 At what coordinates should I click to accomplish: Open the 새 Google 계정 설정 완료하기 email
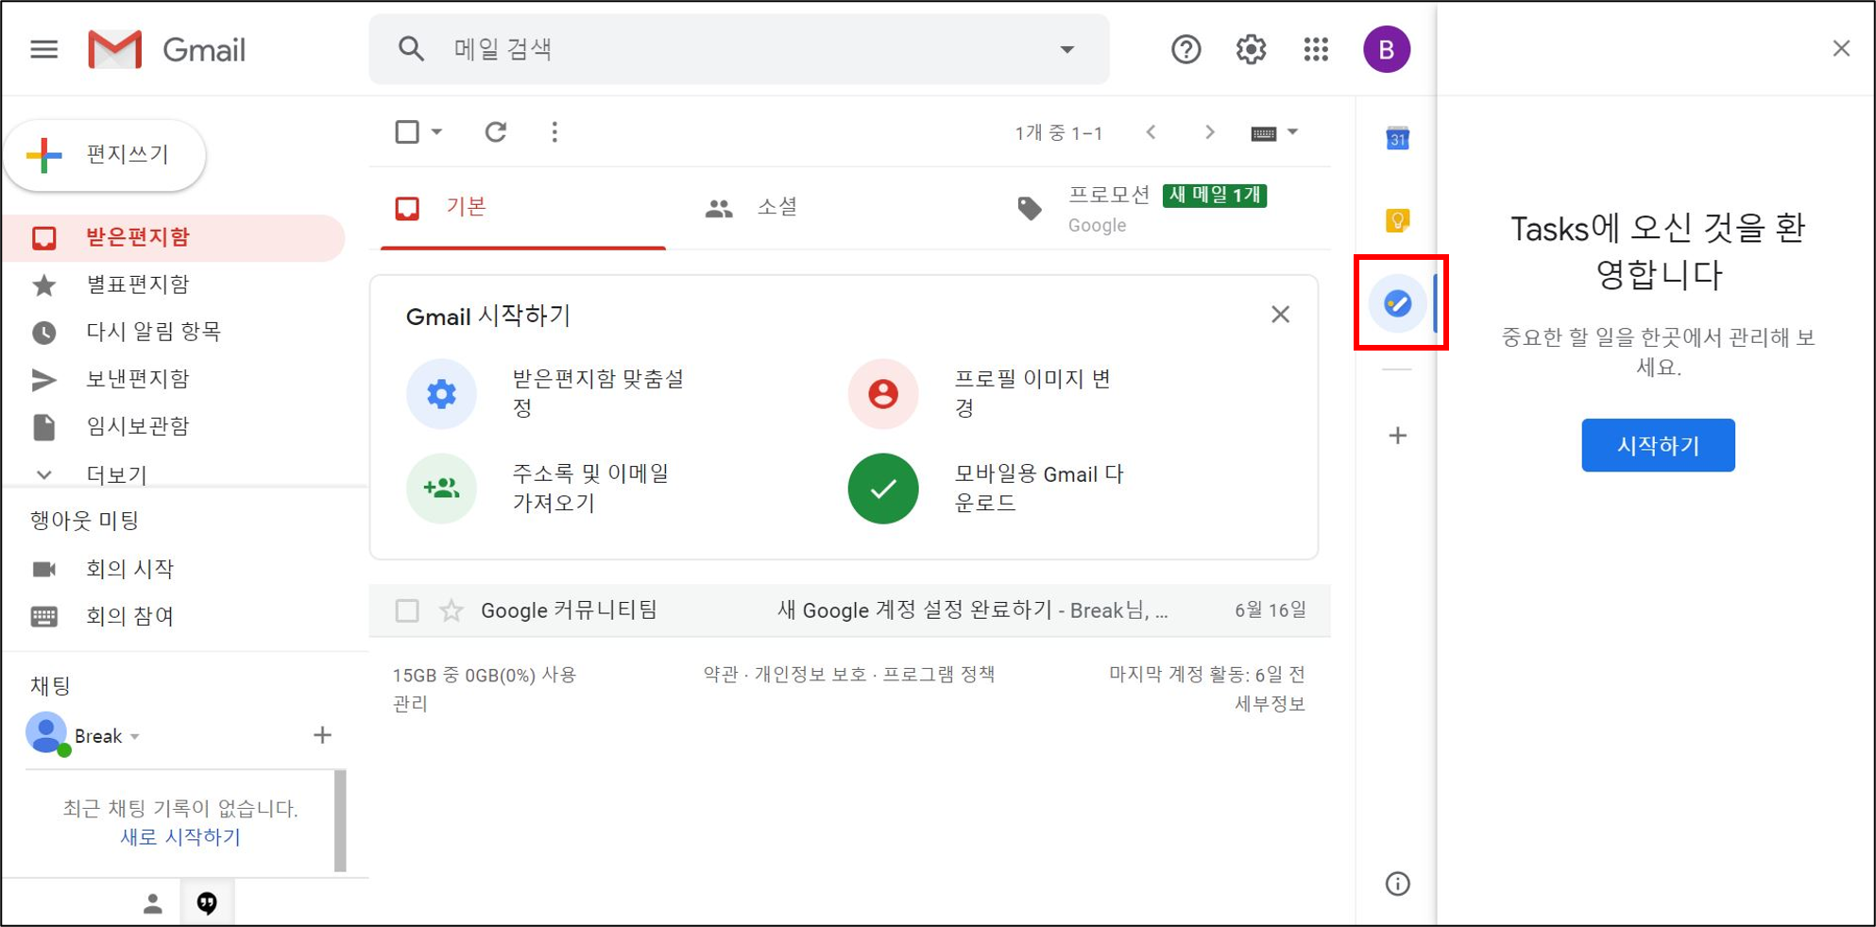[972, 610]
